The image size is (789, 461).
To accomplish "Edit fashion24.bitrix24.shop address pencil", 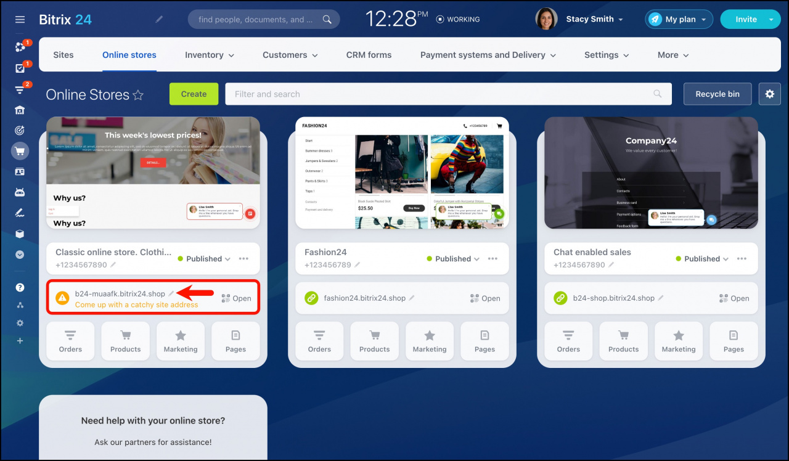I will point(412,298).
